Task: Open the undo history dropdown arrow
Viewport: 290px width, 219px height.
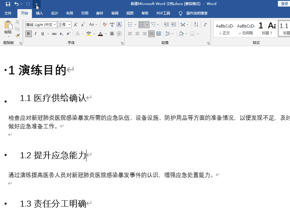Action: point(22,4)
